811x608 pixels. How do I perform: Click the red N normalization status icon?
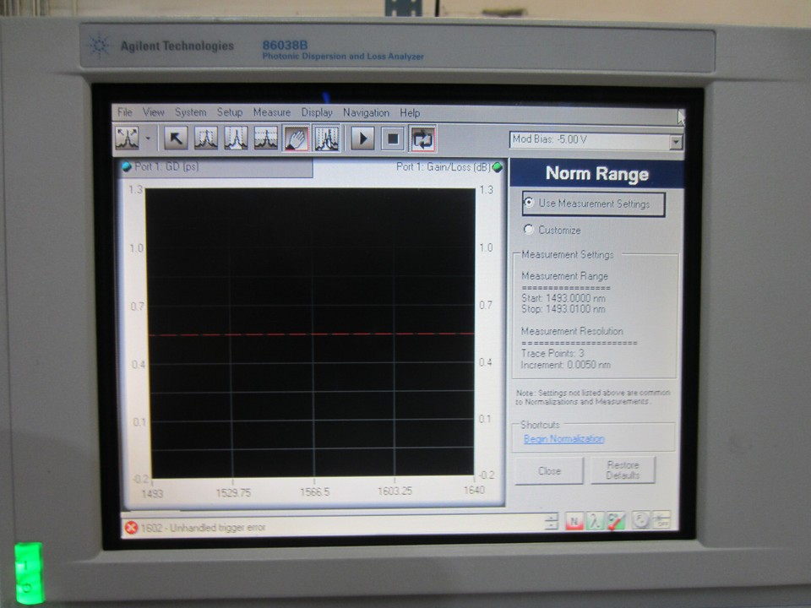pos(574,523)
